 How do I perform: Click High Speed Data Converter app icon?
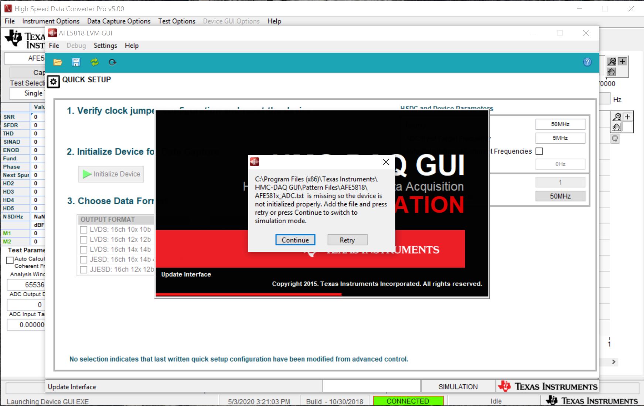point(8,8)
